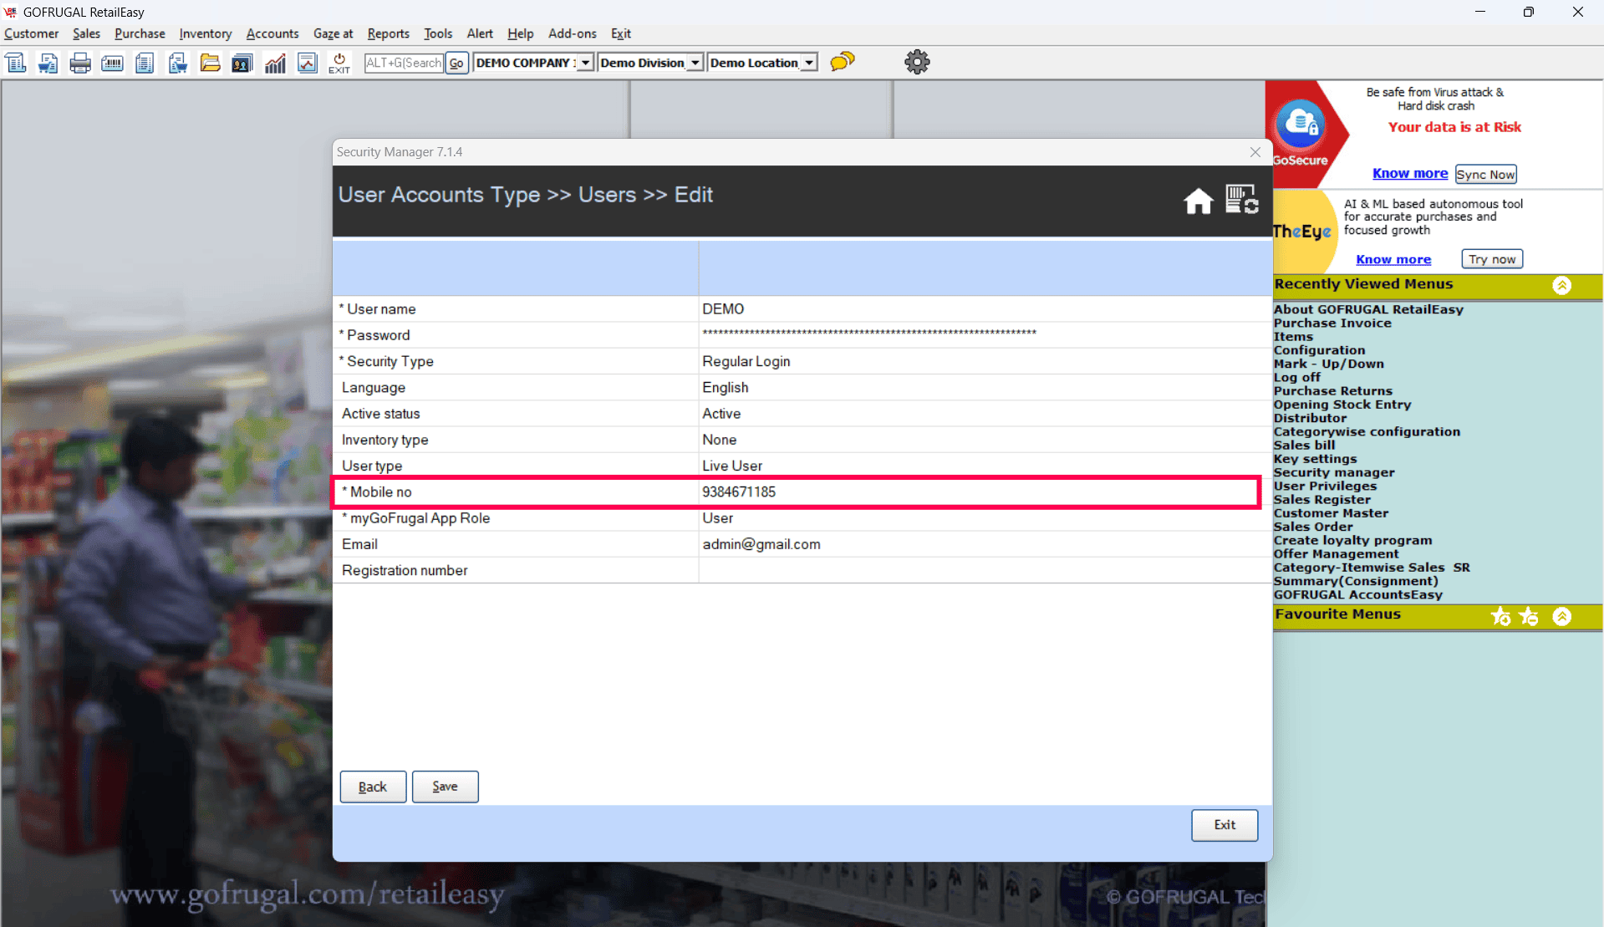Open the Inventory menu
Viewport: 1604px width, 927px height.
205,33
